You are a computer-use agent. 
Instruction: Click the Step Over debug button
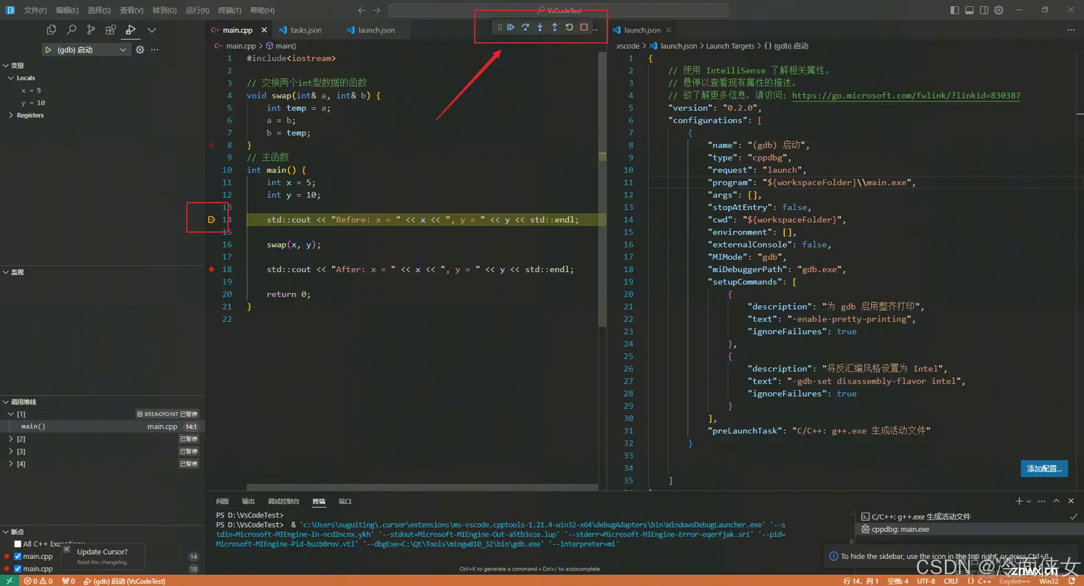525,27
